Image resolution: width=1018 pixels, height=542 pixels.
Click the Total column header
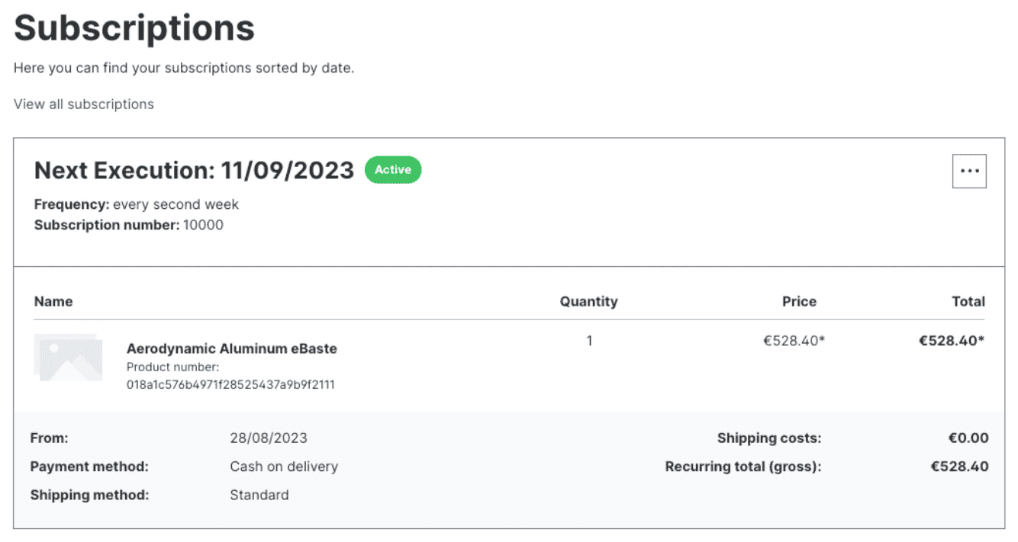pos(968,301)
